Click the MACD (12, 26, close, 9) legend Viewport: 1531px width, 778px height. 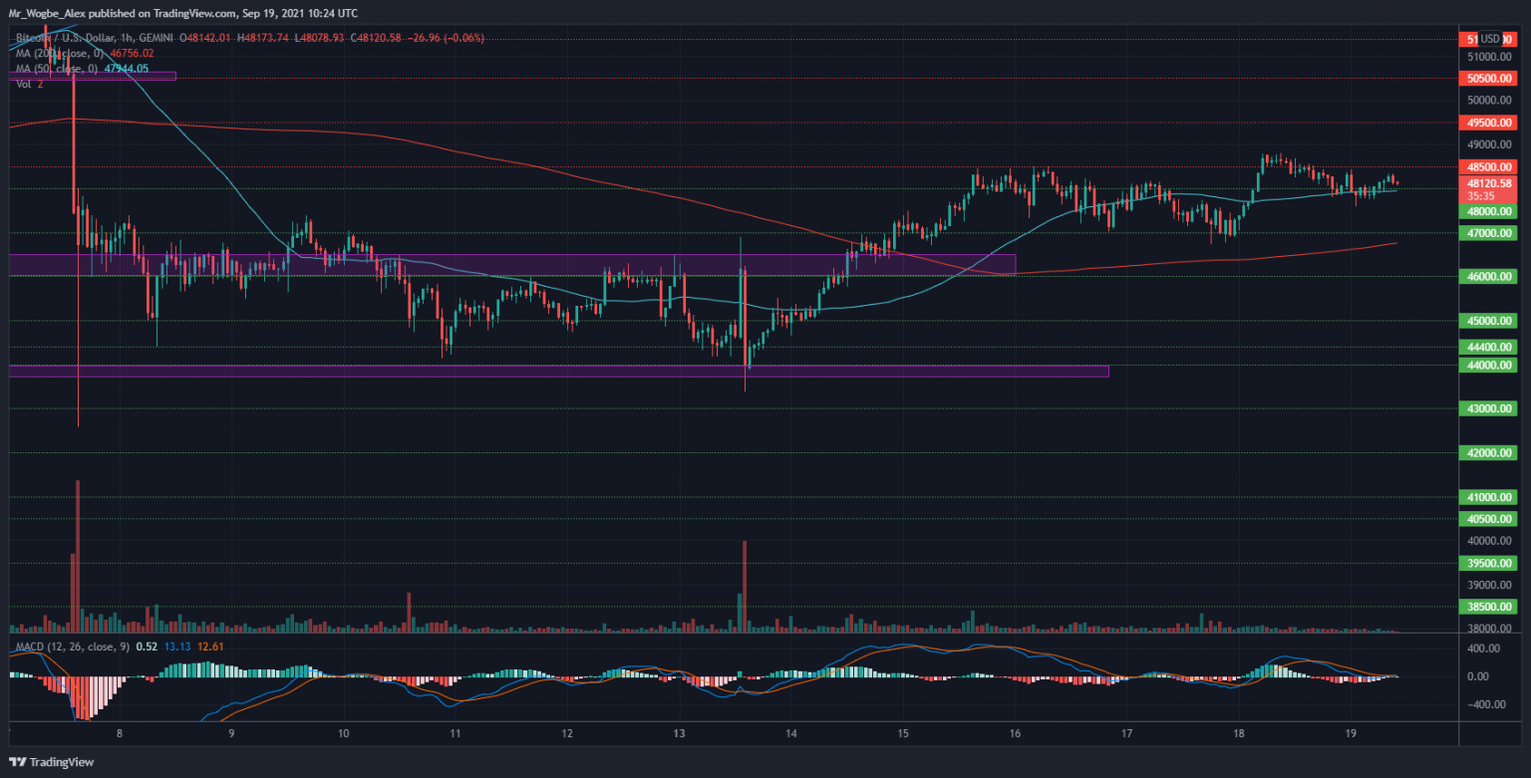pyautogui.click(x=72, y=647)
